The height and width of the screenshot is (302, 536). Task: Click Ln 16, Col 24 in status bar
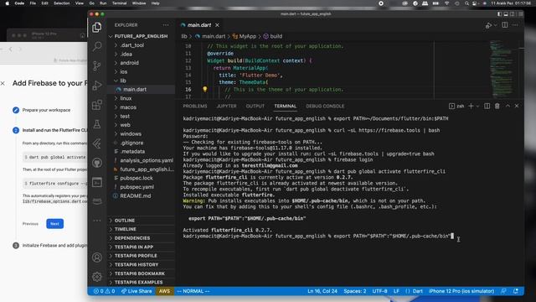[322, 291]
